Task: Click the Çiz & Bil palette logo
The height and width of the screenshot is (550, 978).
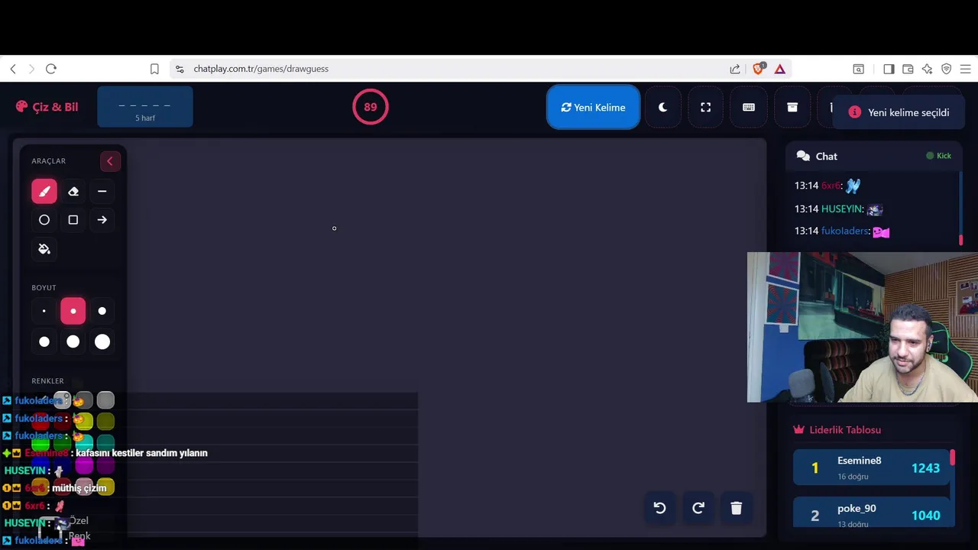Action: 47,107
